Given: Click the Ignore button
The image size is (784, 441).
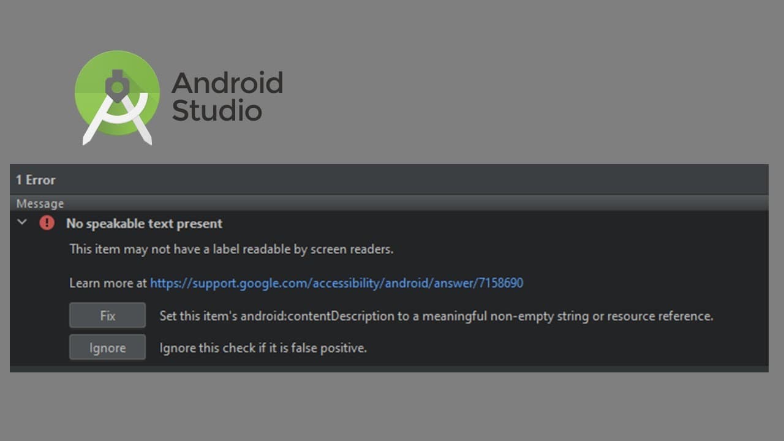Looking at the screenshot, I should coord(107,347).
